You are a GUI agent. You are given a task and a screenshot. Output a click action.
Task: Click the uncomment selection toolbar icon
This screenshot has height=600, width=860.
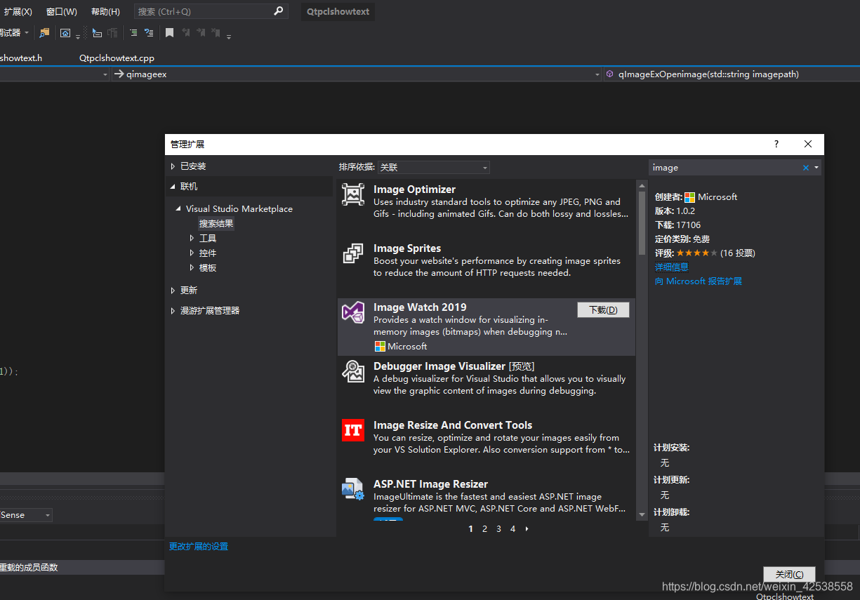click(x=149, y=33)
